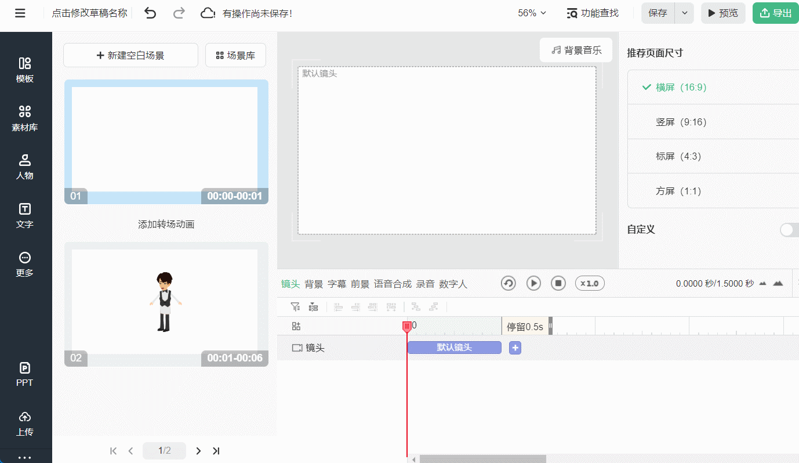
Task: Click the timeline grid layout icon
Action: (296, 326)
